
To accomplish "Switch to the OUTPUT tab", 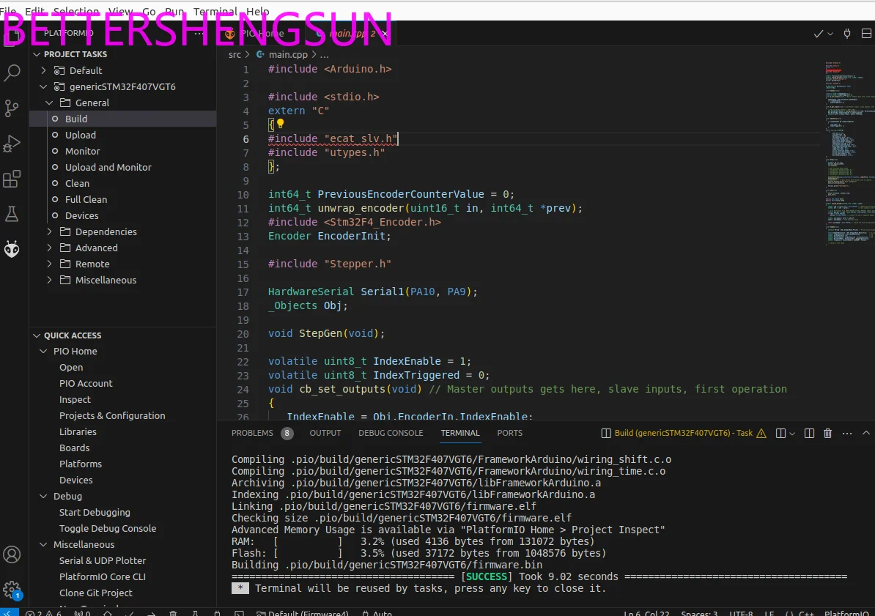I will coord(325,433).
